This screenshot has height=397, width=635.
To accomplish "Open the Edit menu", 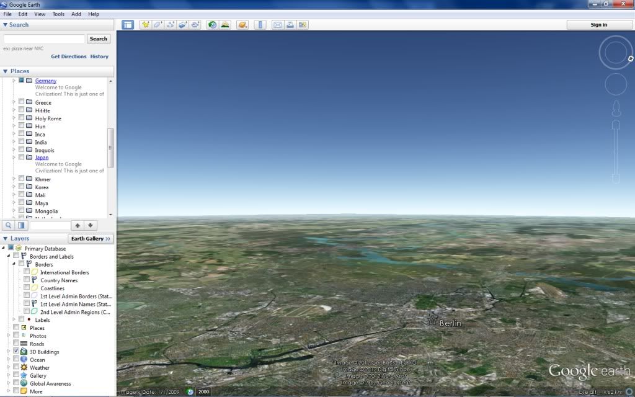I will [x=23, y=14].
